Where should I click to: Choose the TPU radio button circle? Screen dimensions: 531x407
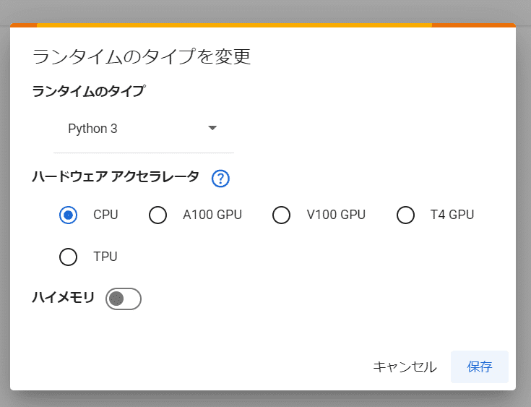69,257
